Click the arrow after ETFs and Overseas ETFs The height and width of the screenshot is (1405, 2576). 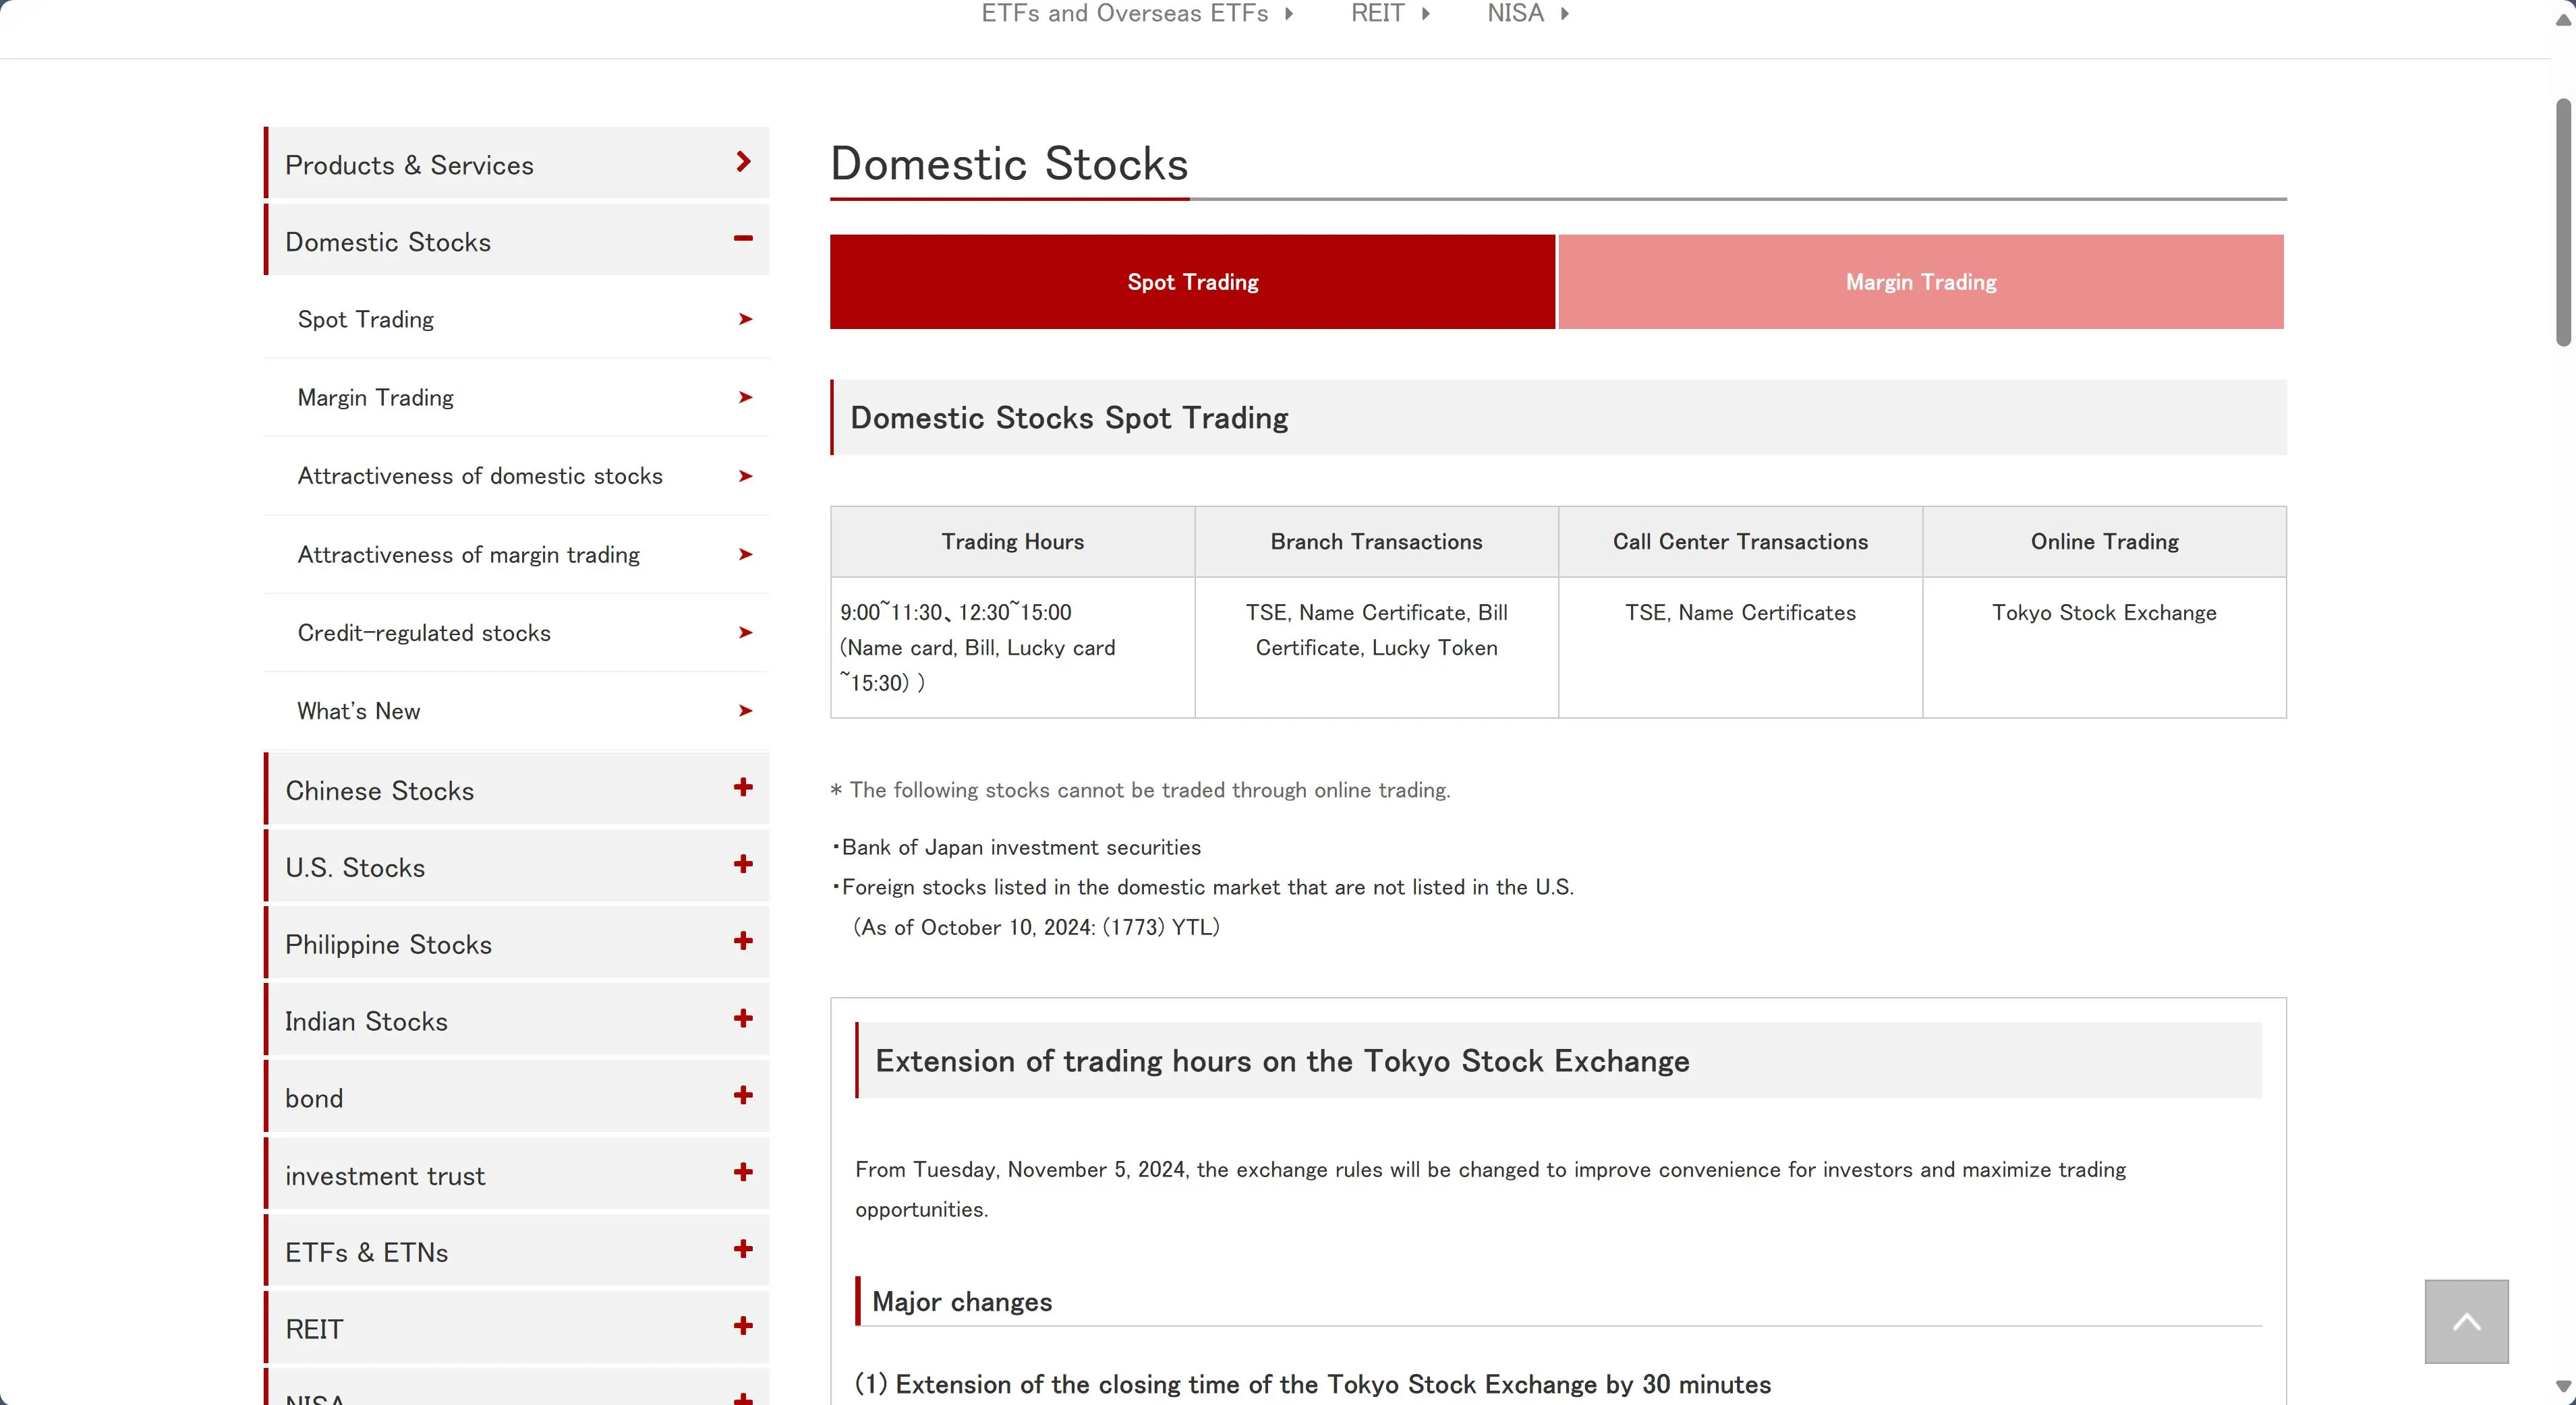coord(1289,14)
